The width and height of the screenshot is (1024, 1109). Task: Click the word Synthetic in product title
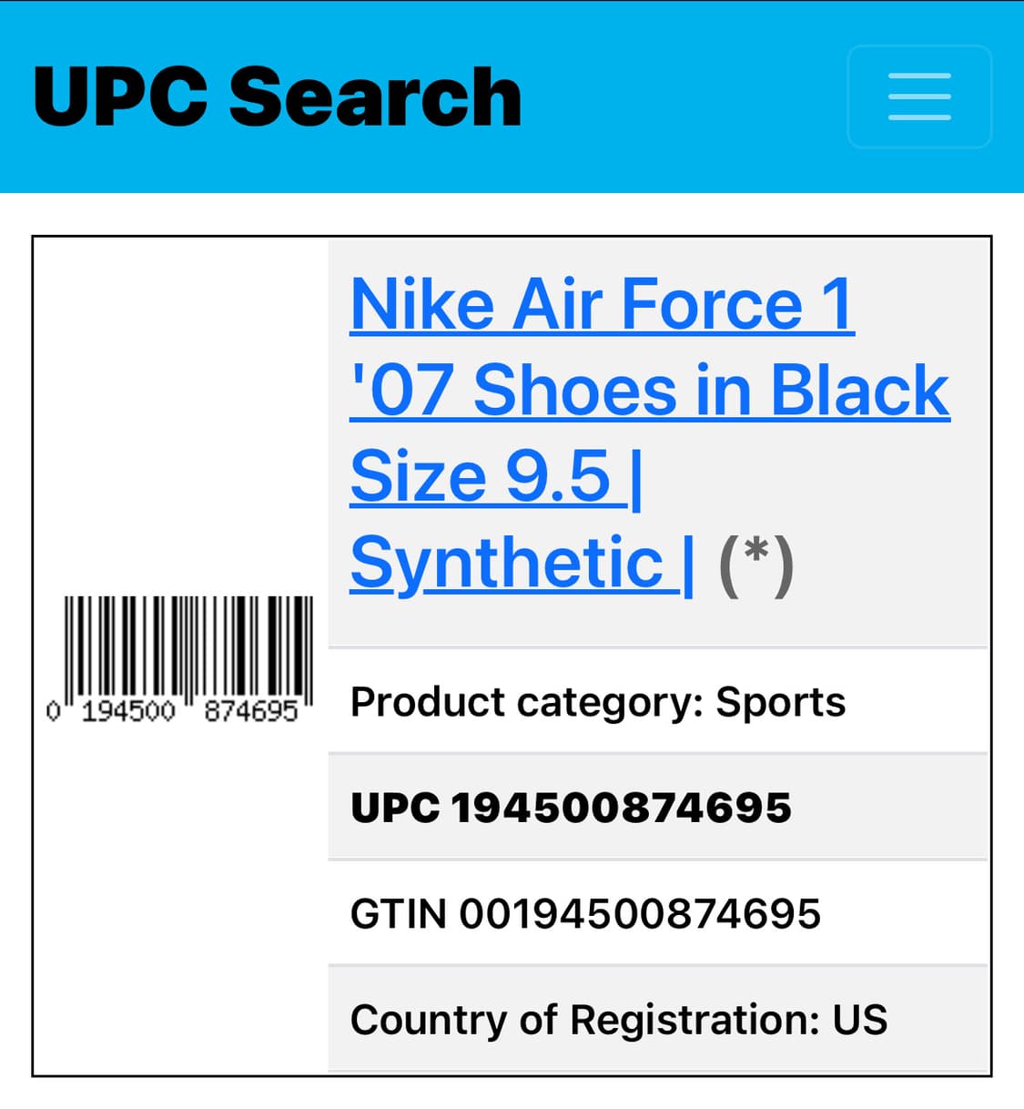[506, 563]
